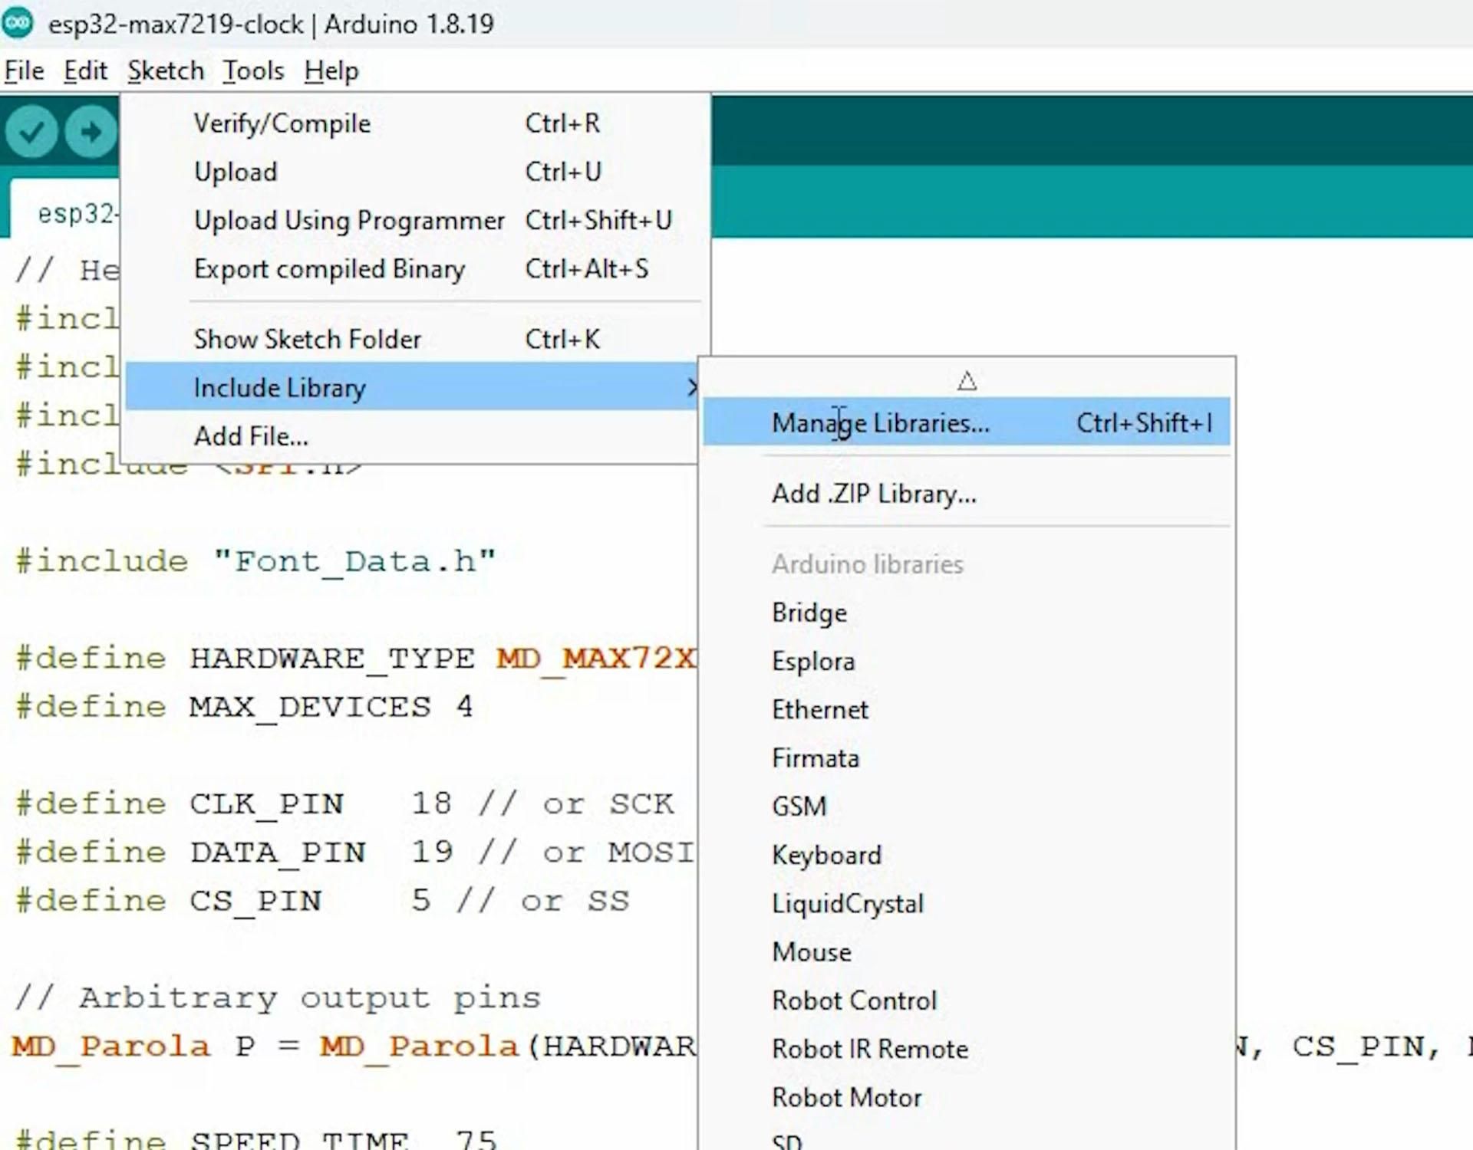Click the MAX_DEVICES 4 define line
Viewport: 1473px width, 1150px height.
[x=244, y=707]
